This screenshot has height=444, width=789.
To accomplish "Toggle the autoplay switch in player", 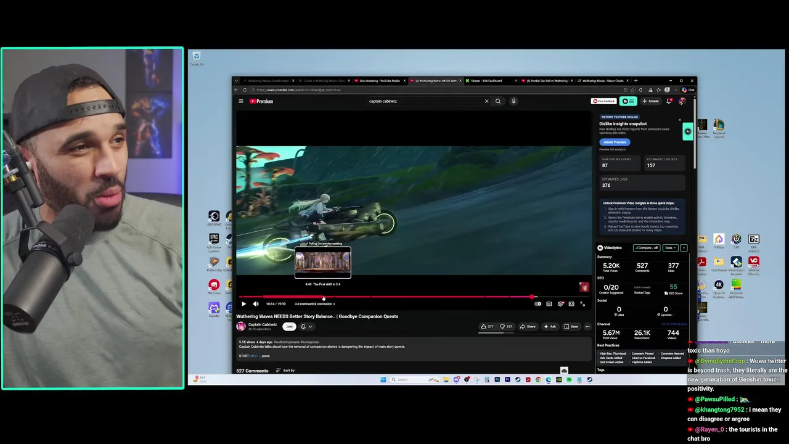I will [538, 303].
